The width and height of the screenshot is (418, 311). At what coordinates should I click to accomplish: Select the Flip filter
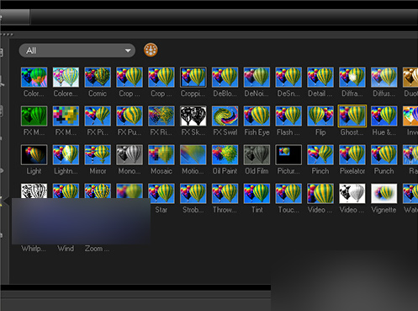[x=320, y=116]
